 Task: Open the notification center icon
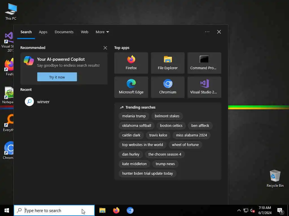[x=280, y=210]
